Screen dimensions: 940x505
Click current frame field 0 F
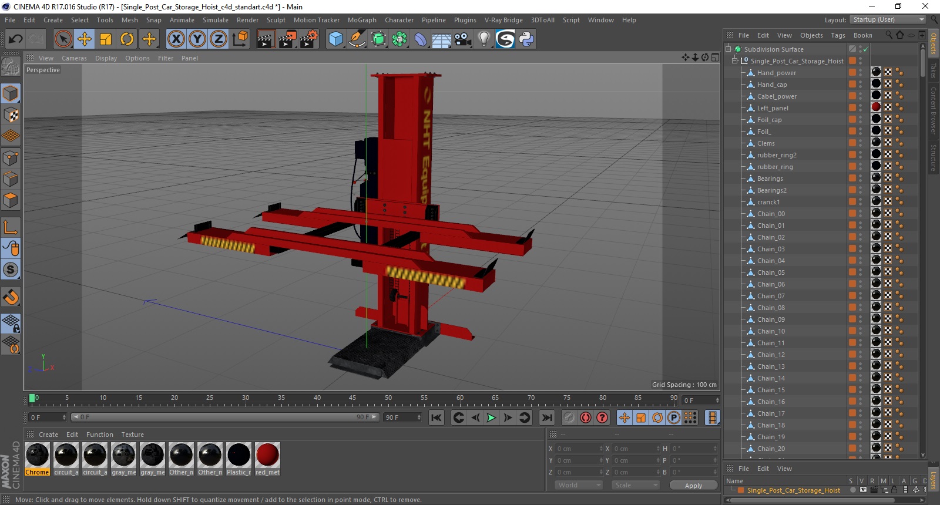click(47, 418)
